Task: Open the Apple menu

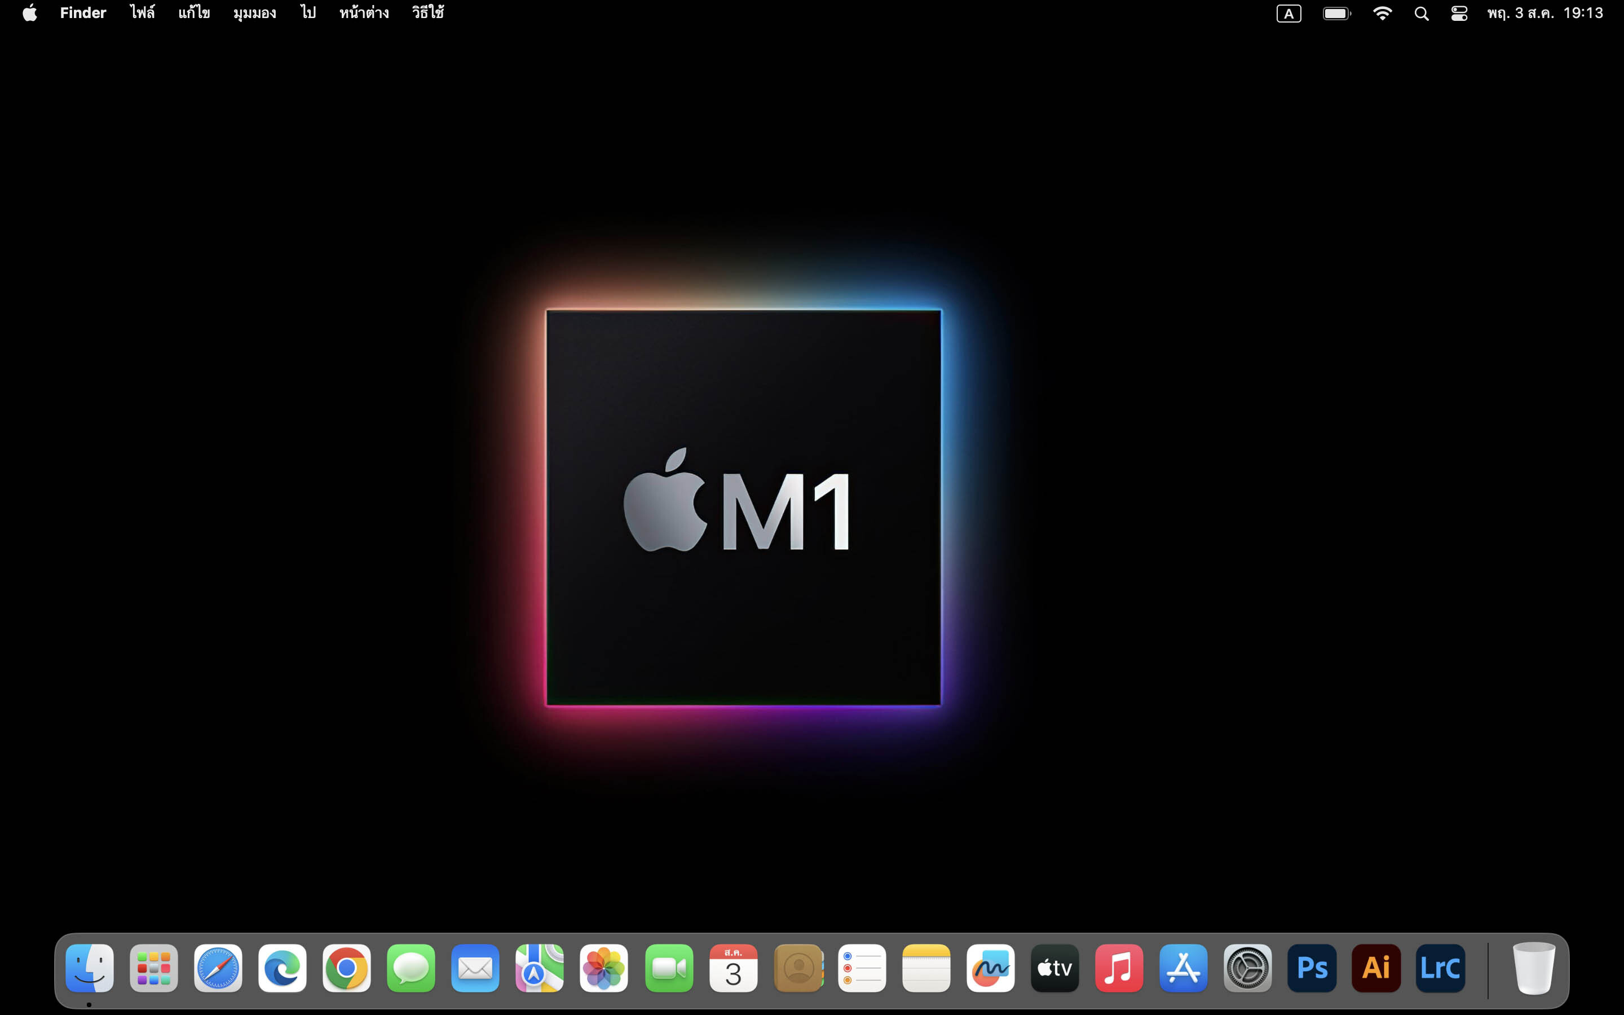Action: [x=29, y=14]
